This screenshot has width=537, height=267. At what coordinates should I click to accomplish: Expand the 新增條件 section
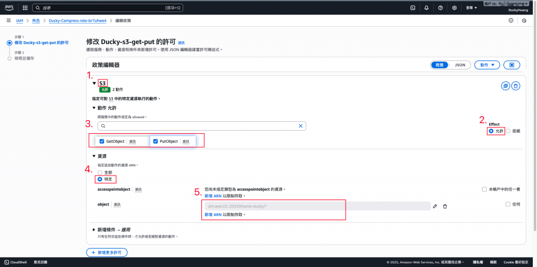click(94, 230)
